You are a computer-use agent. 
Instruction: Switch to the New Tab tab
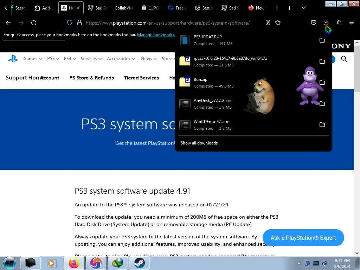click(257, 8)
